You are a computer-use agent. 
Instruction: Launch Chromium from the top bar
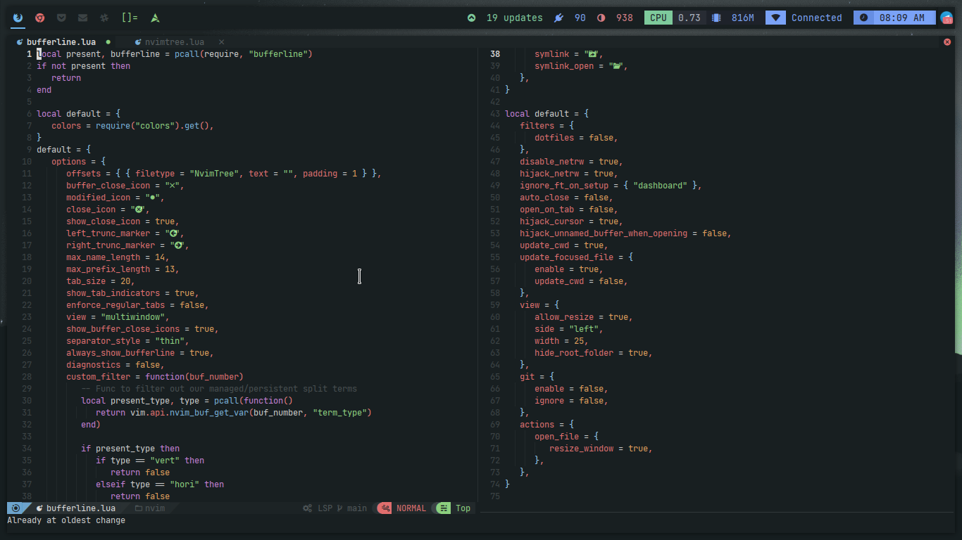click(39, 18)
